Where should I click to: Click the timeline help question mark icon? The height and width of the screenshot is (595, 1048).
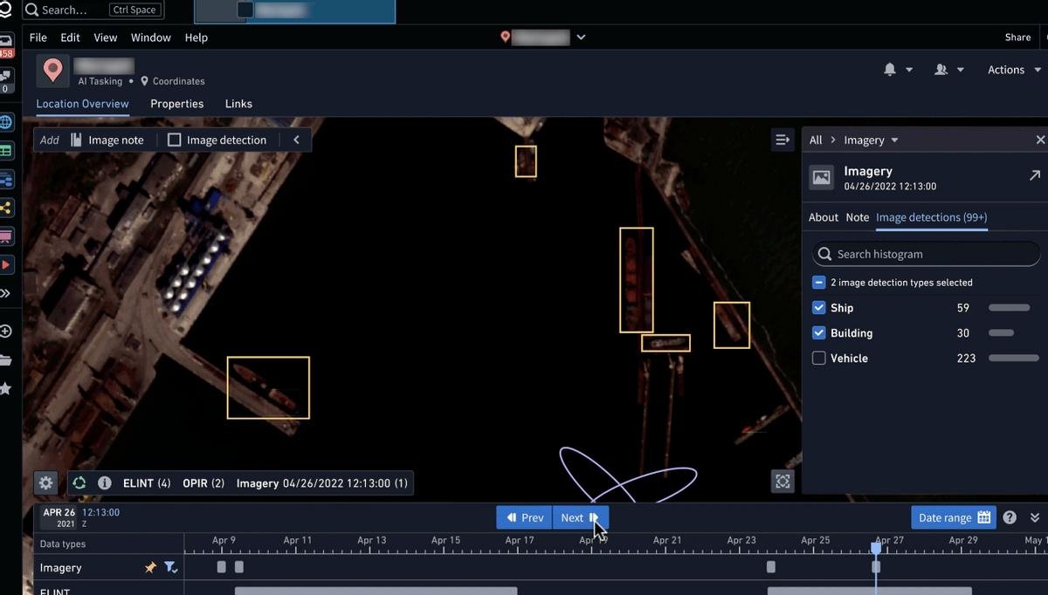coord(1010,517)
